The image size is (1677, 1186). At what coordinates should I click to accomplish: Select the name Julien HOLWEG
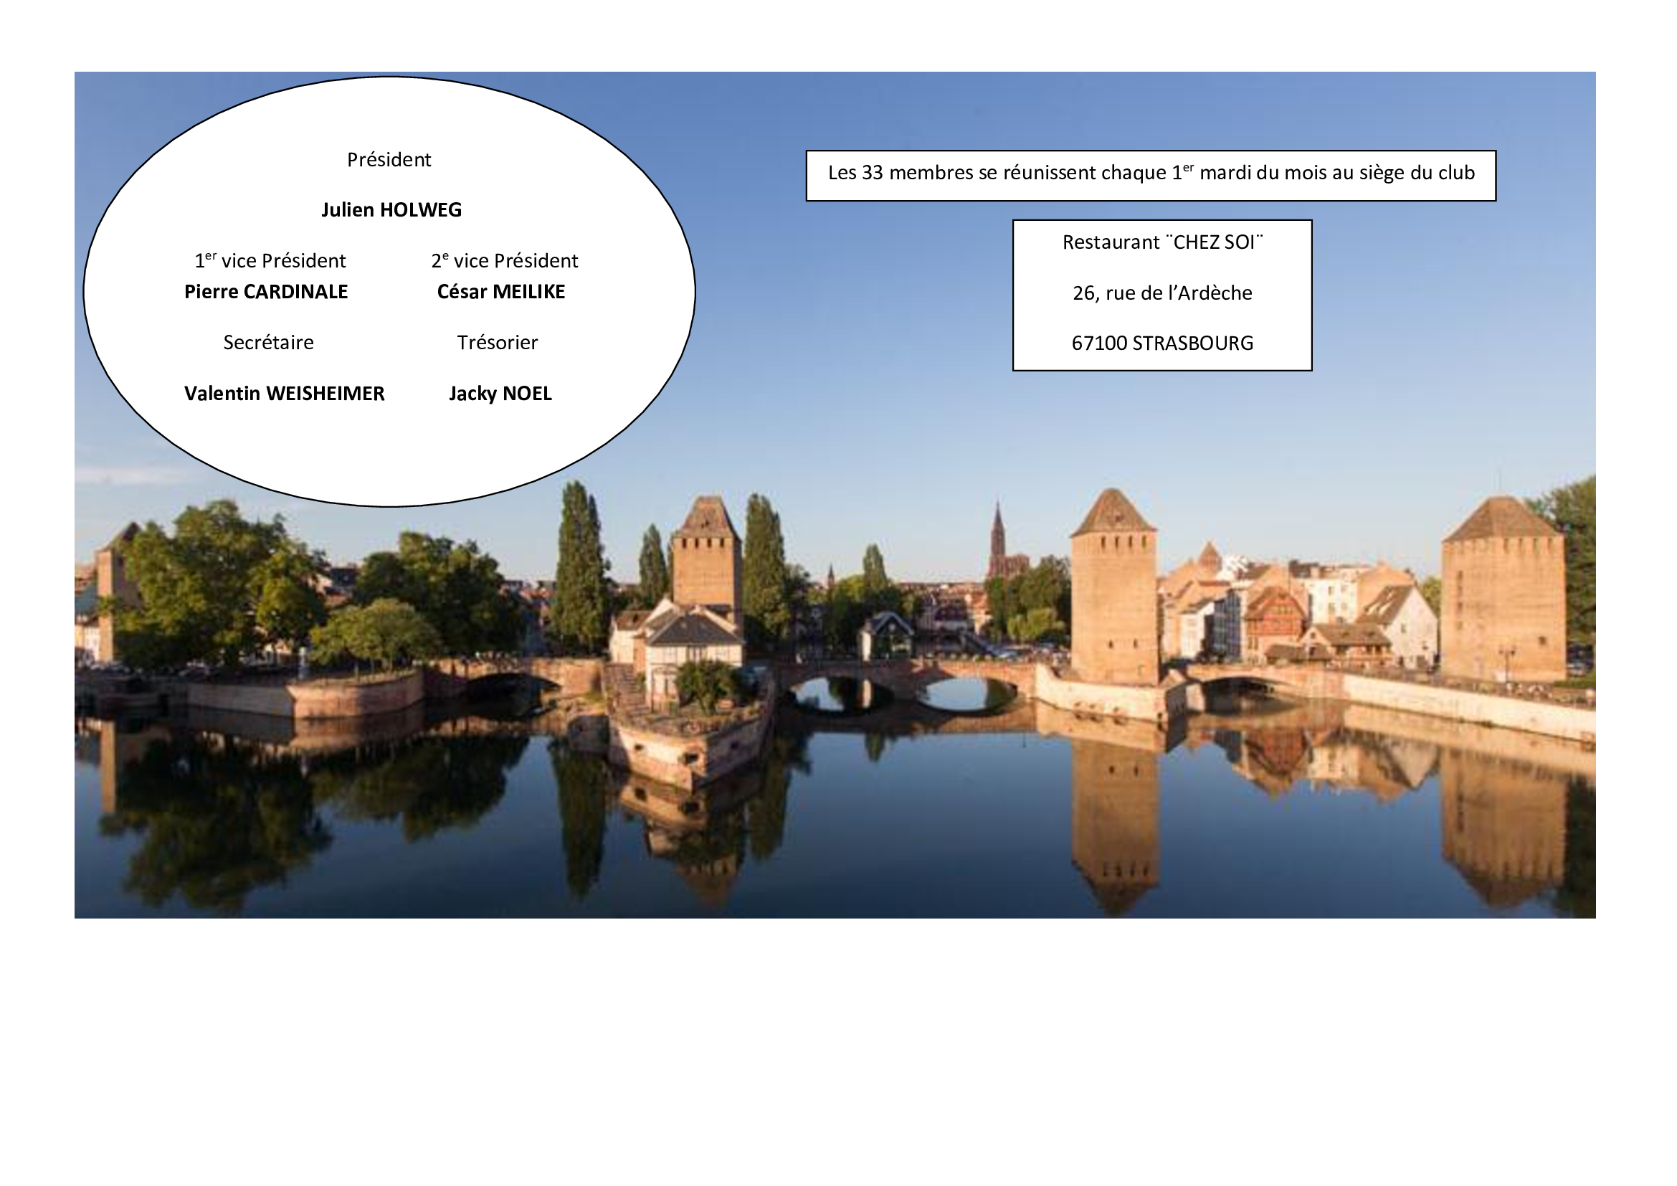[391, 210]
